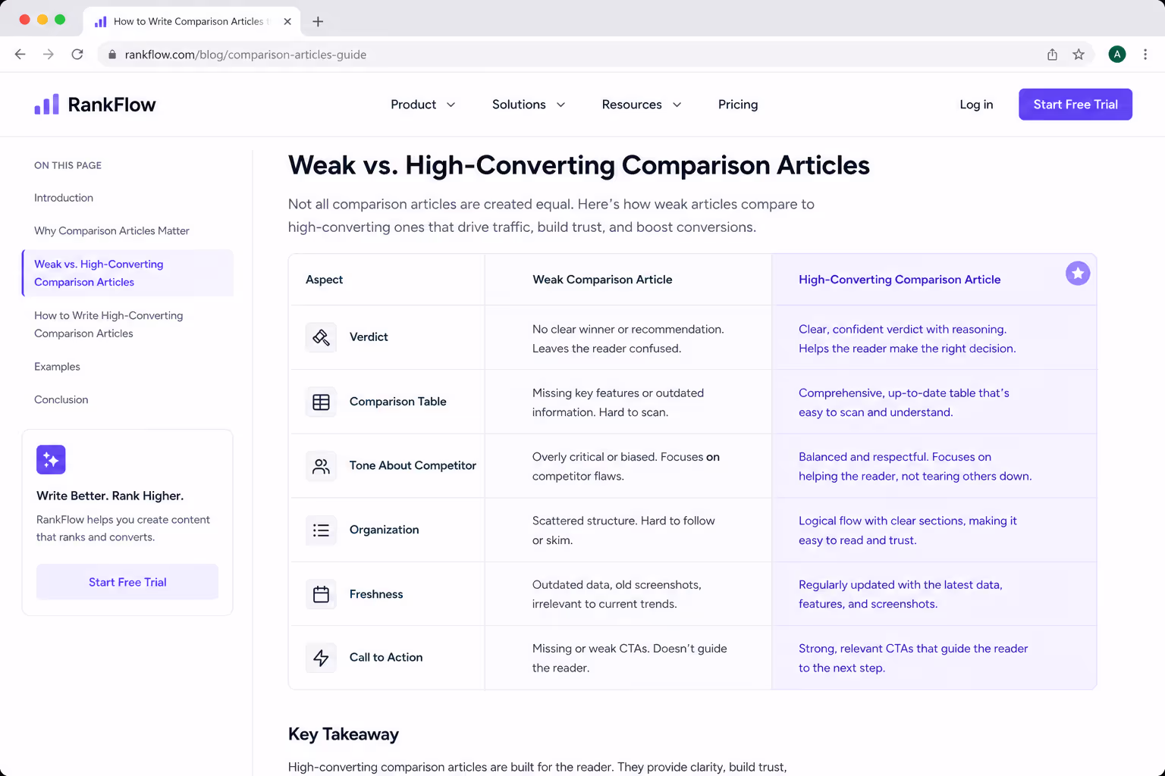Jump to the Conclusion section
Image resolution: width=1165 pixels, height=776 pixels.
[61, 400]
